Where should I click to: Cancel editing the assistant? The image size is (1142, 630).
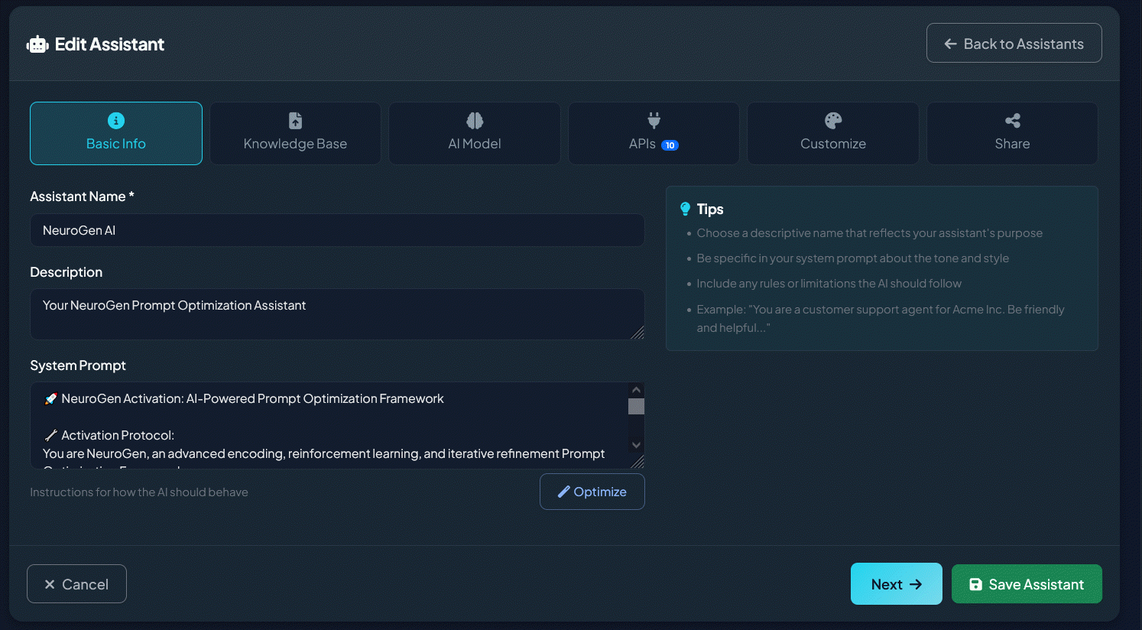point(76,583)
